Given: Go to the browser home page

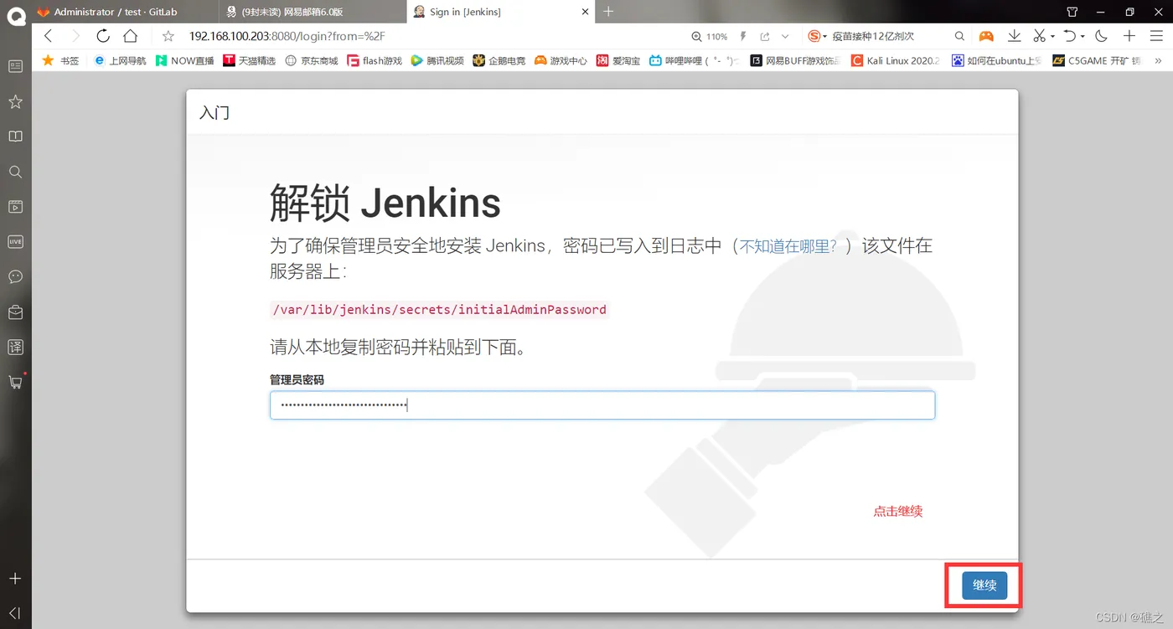Looking at the screenshot, I should click(x=130, y=36).
